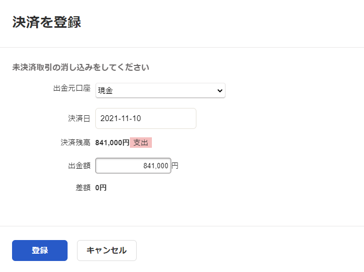The width and height of the screenshot is (364, 272).
Task: Click the 円 unit beside the amount field
Action: click(x=175, y=166)
